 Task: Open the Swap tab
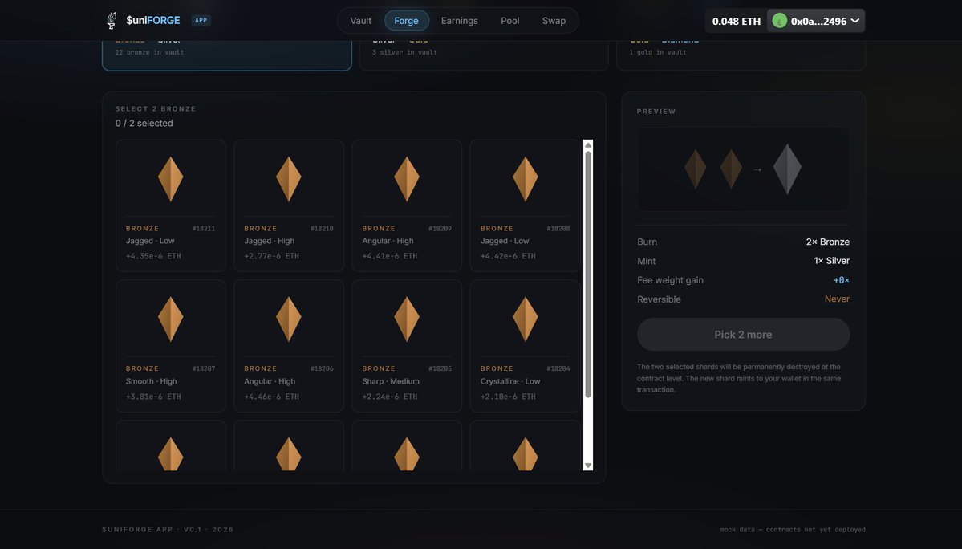554,21
